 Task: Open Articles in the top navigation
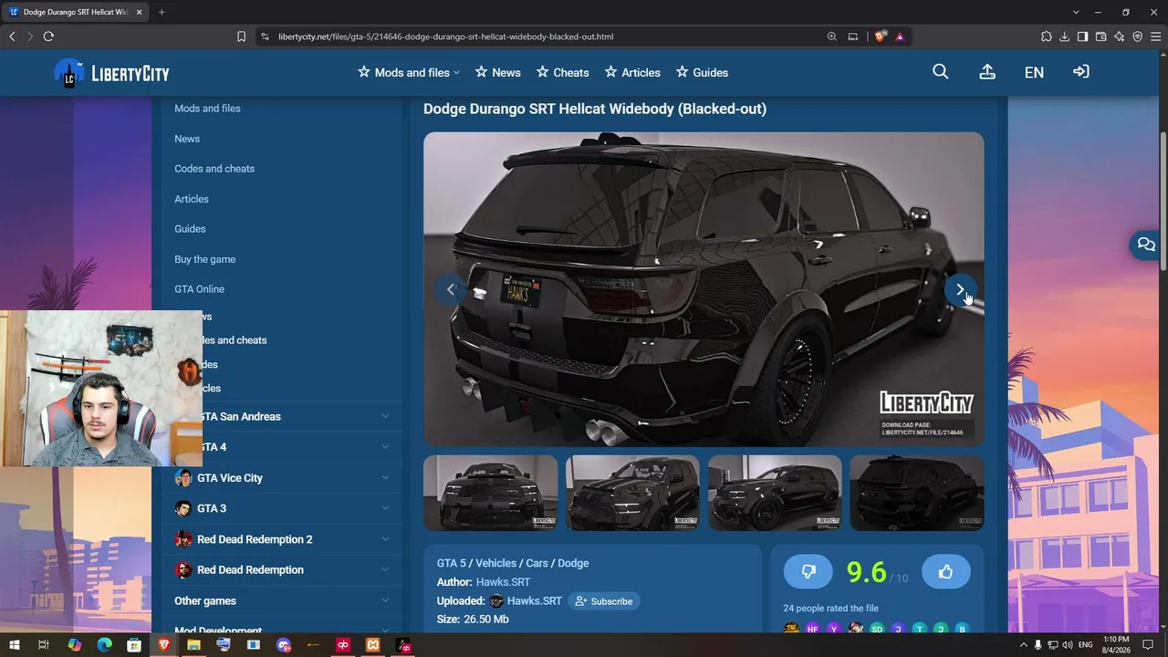point(632,72)
